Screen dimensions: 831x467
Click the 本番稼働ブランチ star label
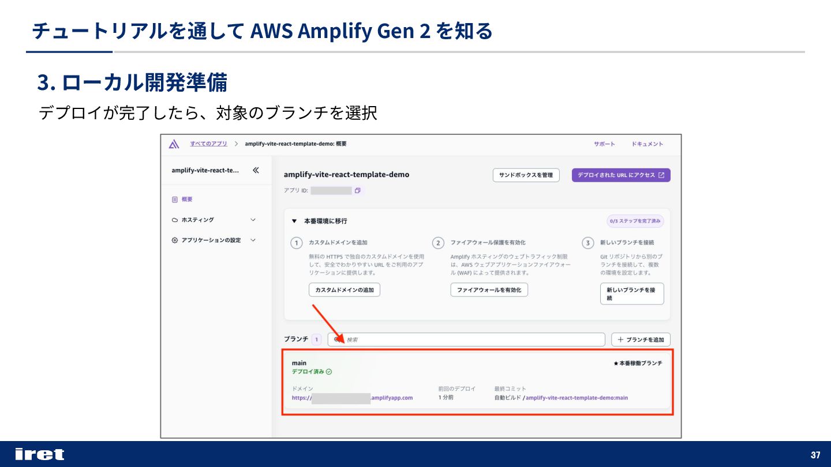click(638, 363)
